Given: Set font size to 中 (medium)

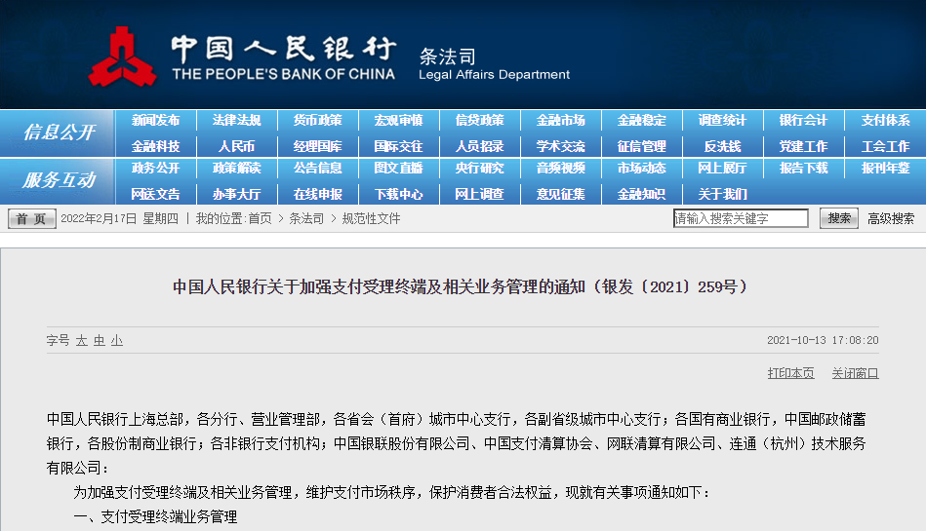Looking at the screenshot, I should [99, 340].
